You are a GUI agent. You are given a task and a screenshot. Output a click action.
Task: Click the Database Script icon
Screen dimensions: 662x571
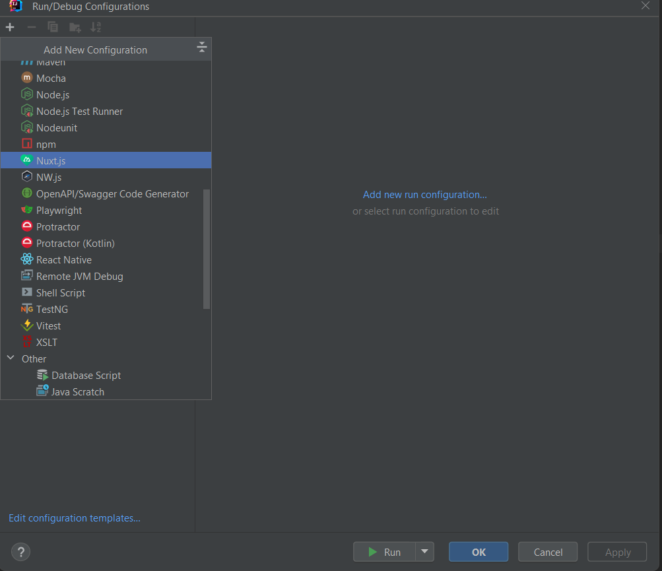43,374
